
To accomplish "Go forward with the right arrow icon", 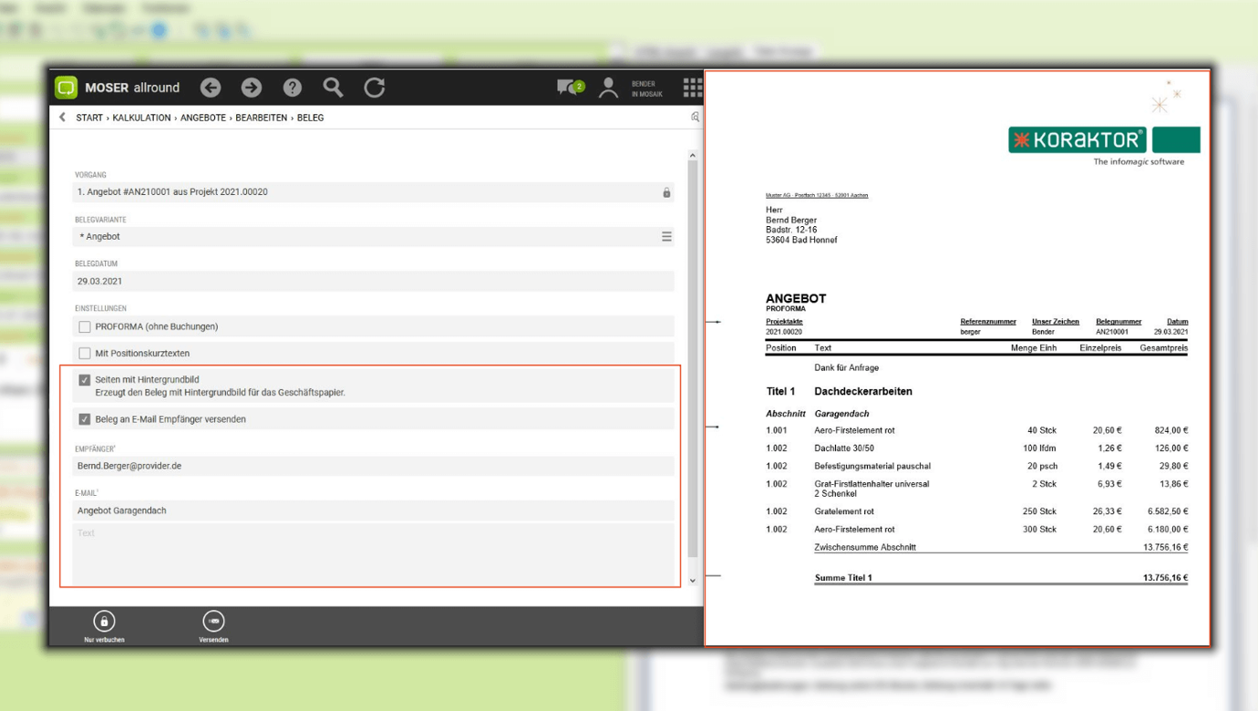I will (x=252, y=88).
